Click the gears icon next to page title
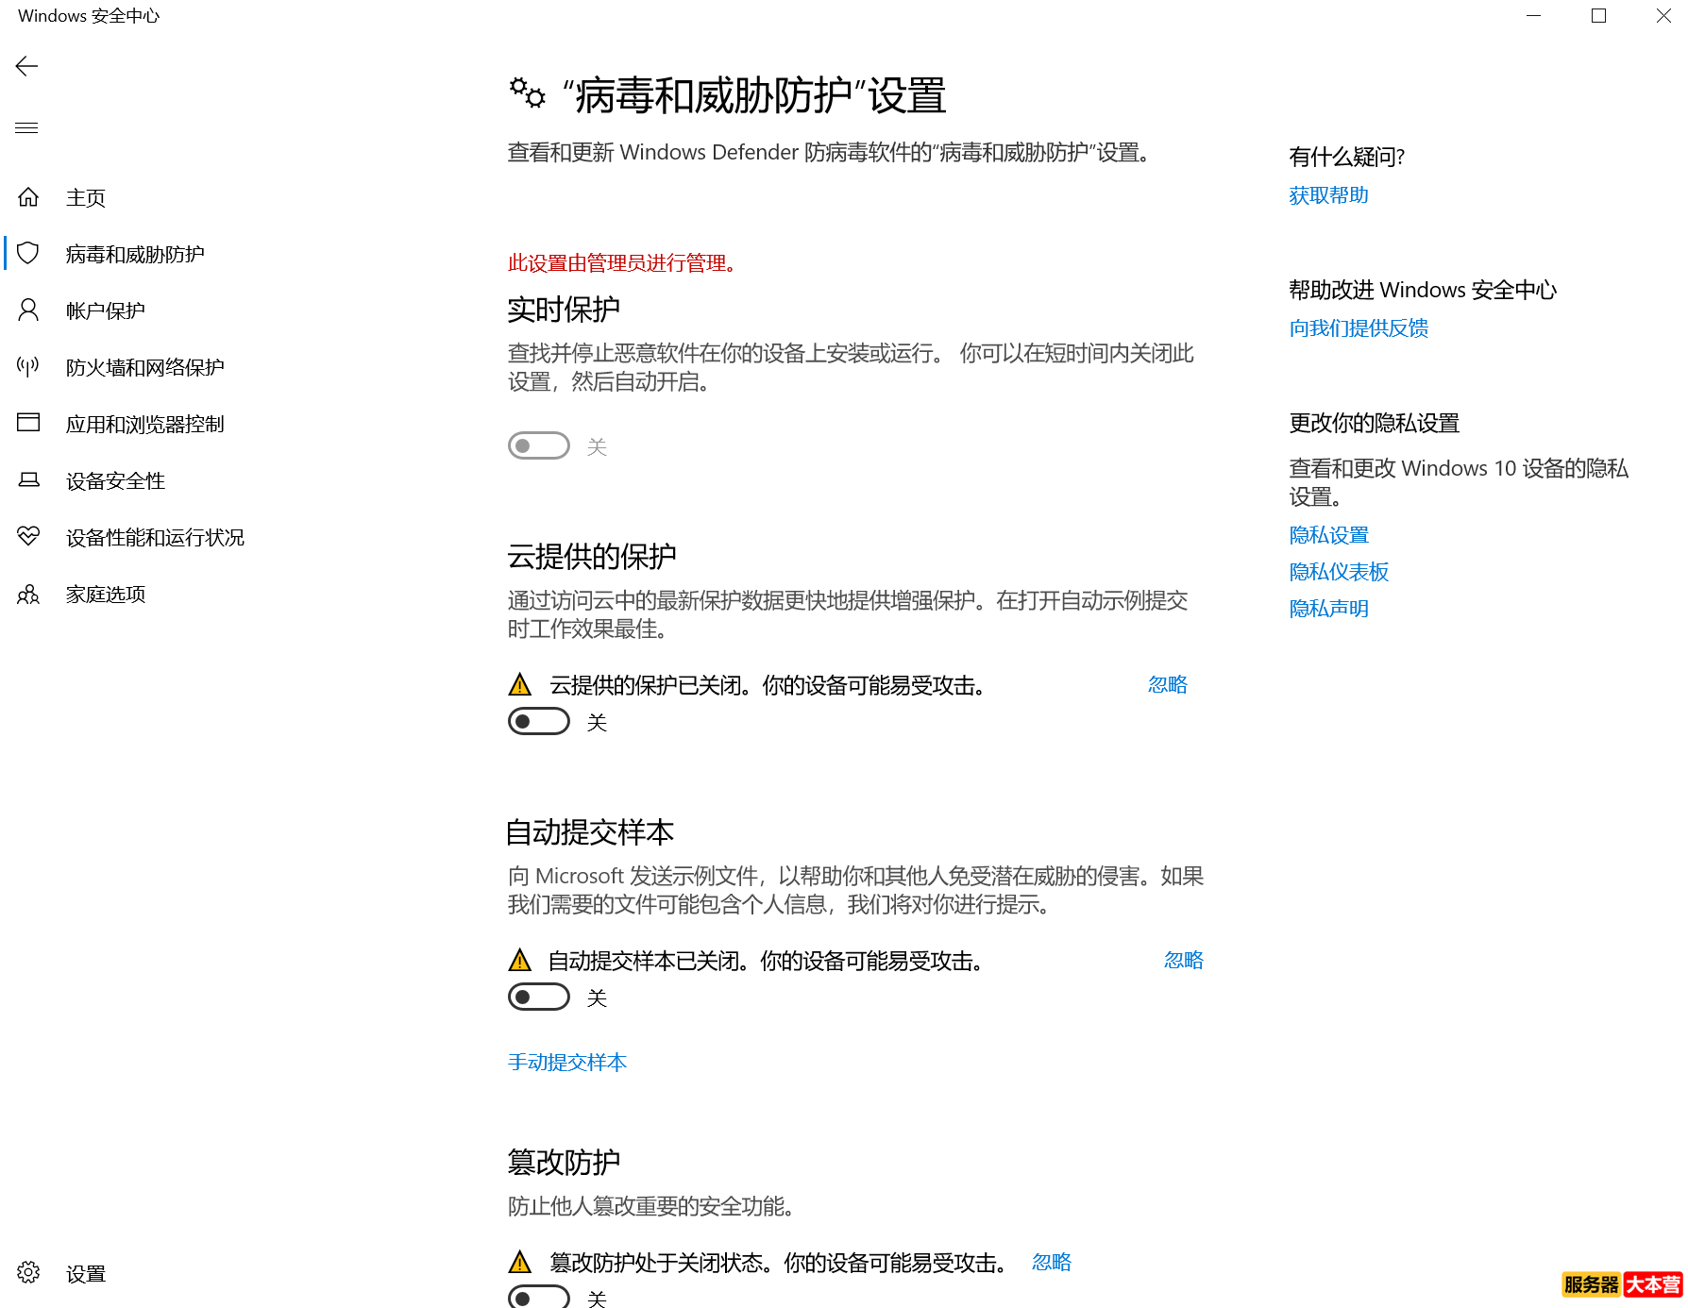1688x1308 pixels. 527,93
